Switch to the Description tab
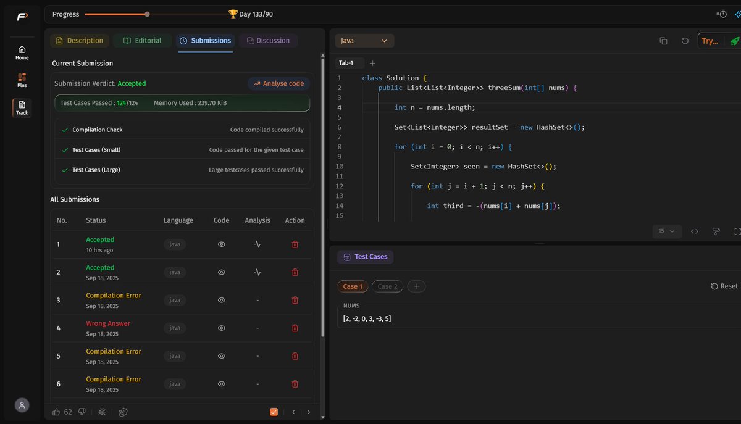 [80, 41]
